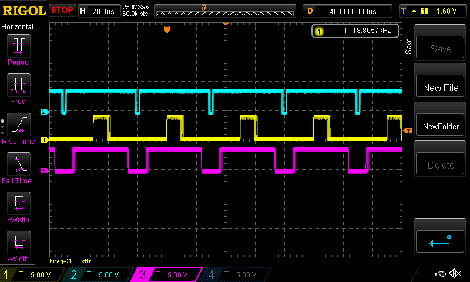Click the speaker mute icon

454,274
